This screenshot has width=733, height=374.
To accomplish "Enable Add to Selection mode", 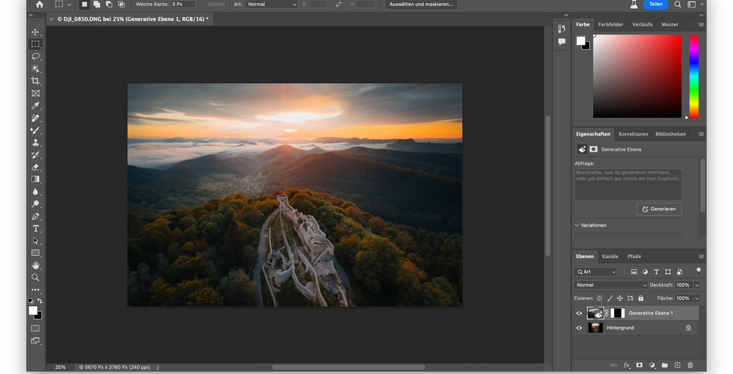I will (x=96, y=4).
